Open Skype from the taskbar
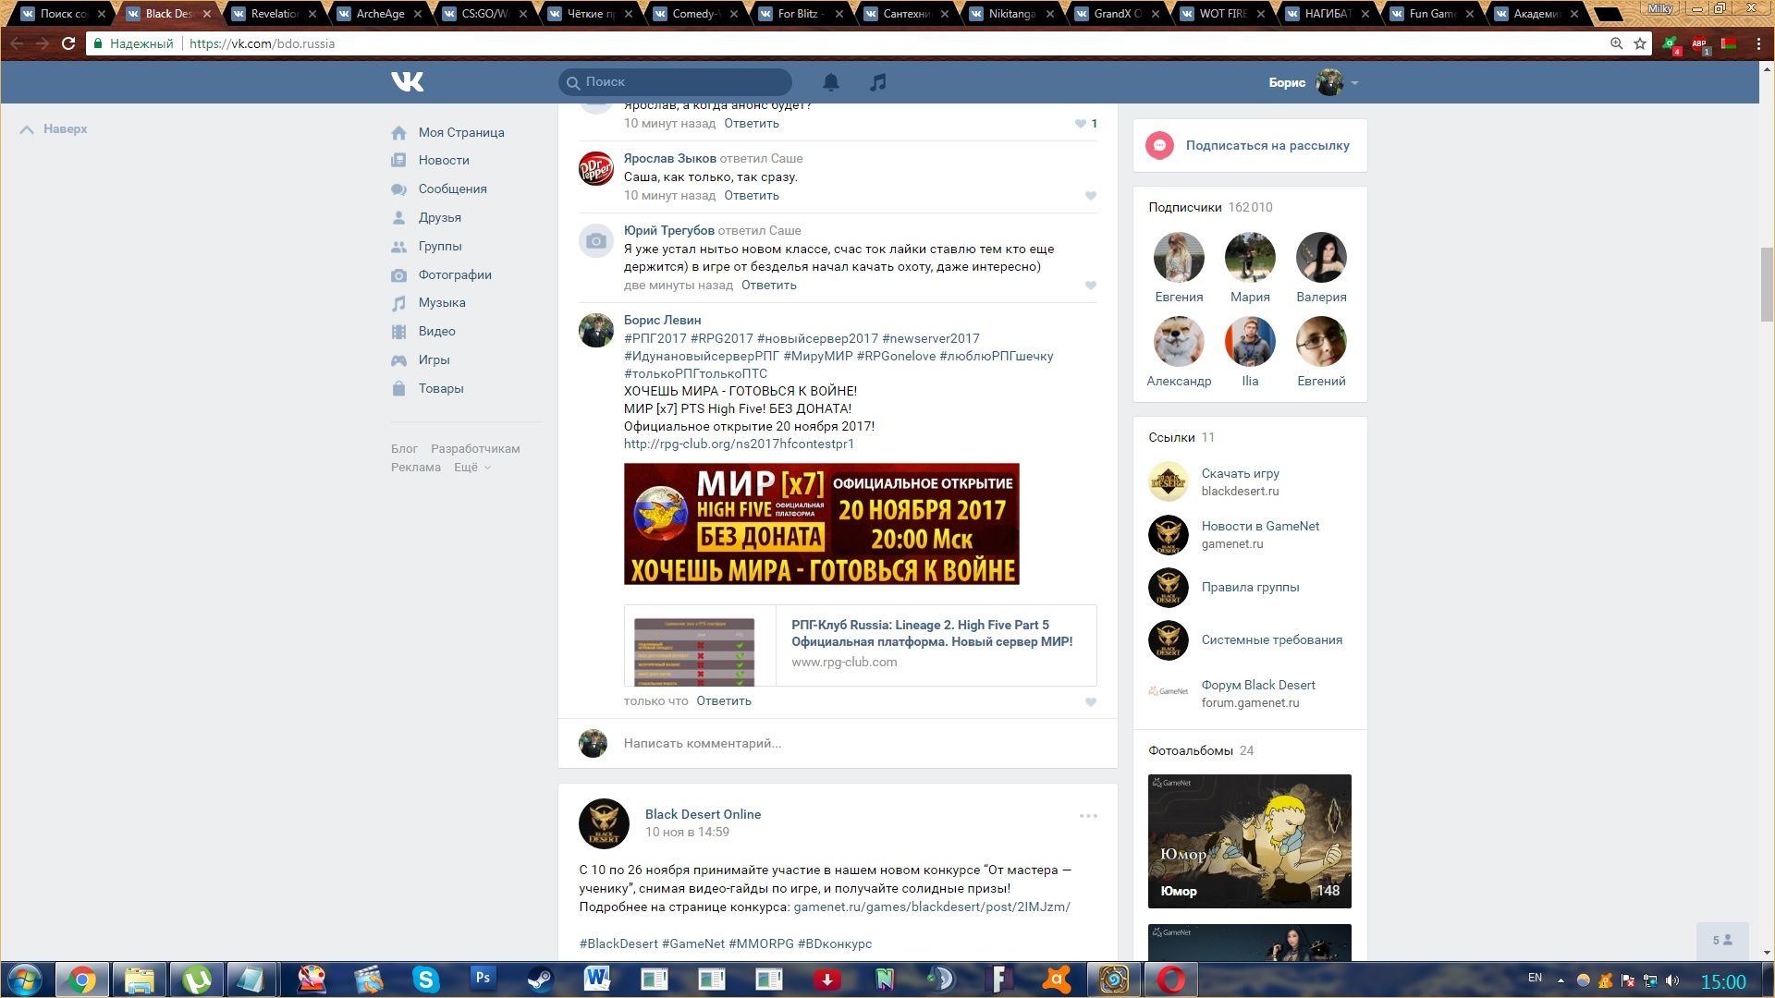 point(425,979)
